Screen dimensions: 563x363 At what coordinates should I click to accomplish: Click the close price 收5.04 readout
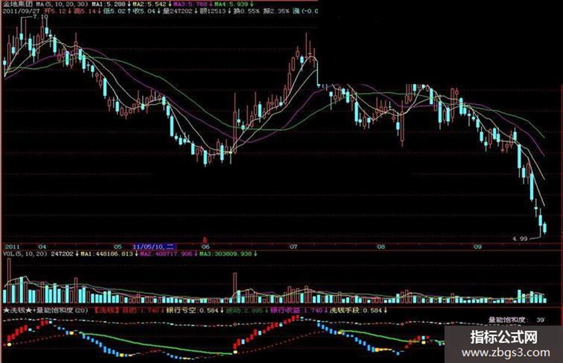(x=144, y=11)
